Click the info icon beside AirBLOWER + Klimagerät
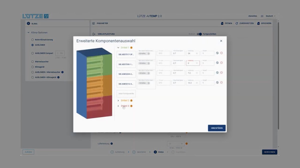This screenshot has height=168, width=300. click(58, 77)
